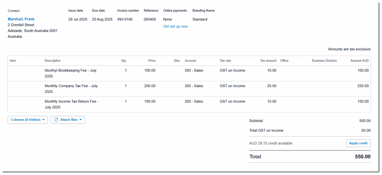Click the 250.00 price in Company Tax row
This screenshot has width=382, height=175.
(x=150, y=86)
